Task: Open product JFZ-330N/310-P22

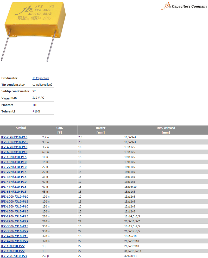Action: coord(15,231)
